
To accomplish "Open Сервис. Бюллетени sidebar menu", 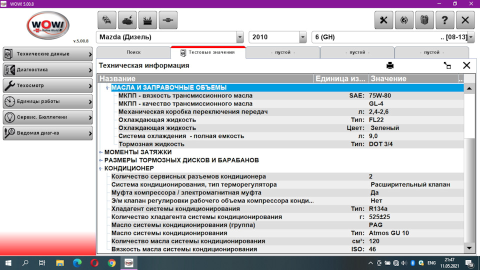I will pyautogui.click(x=48, y=117).
